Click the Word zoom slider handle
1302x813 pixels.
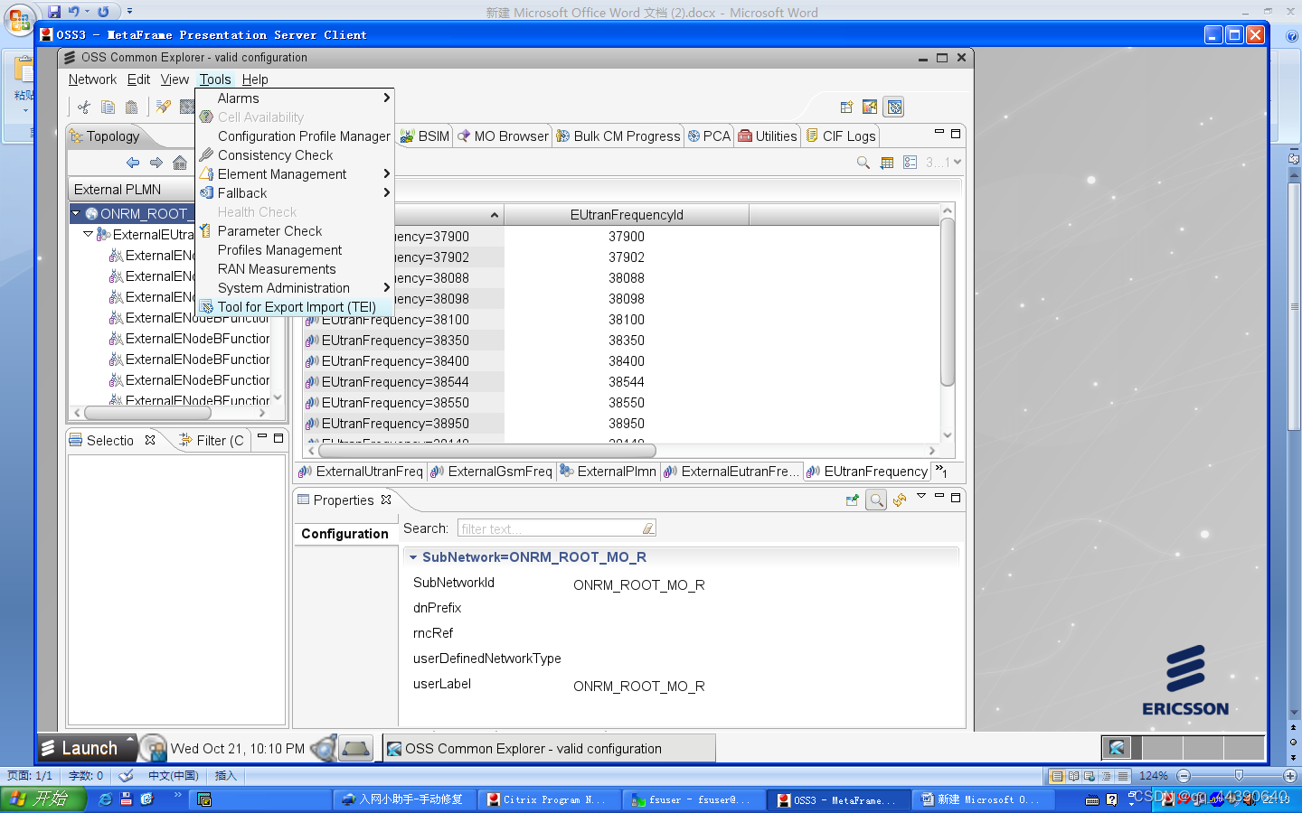point(1239,775)
